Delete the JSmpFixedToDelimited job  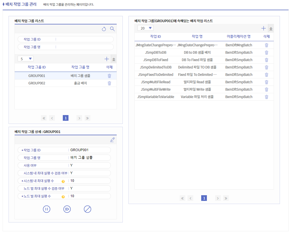point(267,74)
